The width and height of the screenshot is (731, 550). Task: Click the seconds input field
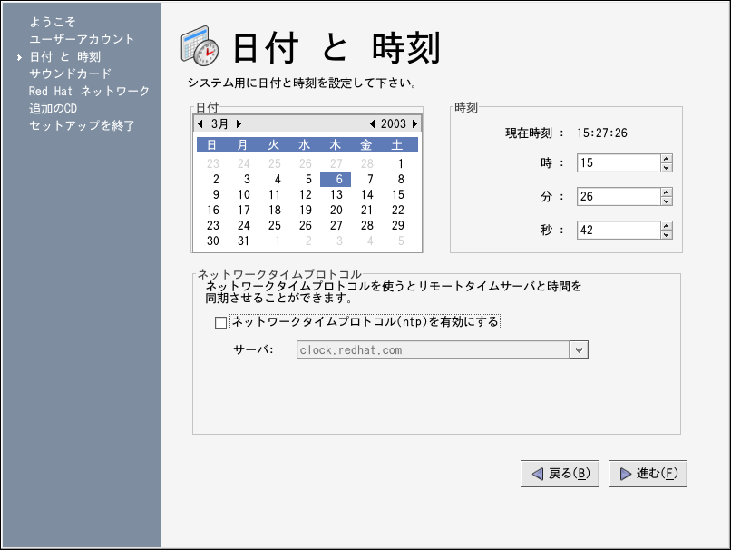click(x=617, y=231)
